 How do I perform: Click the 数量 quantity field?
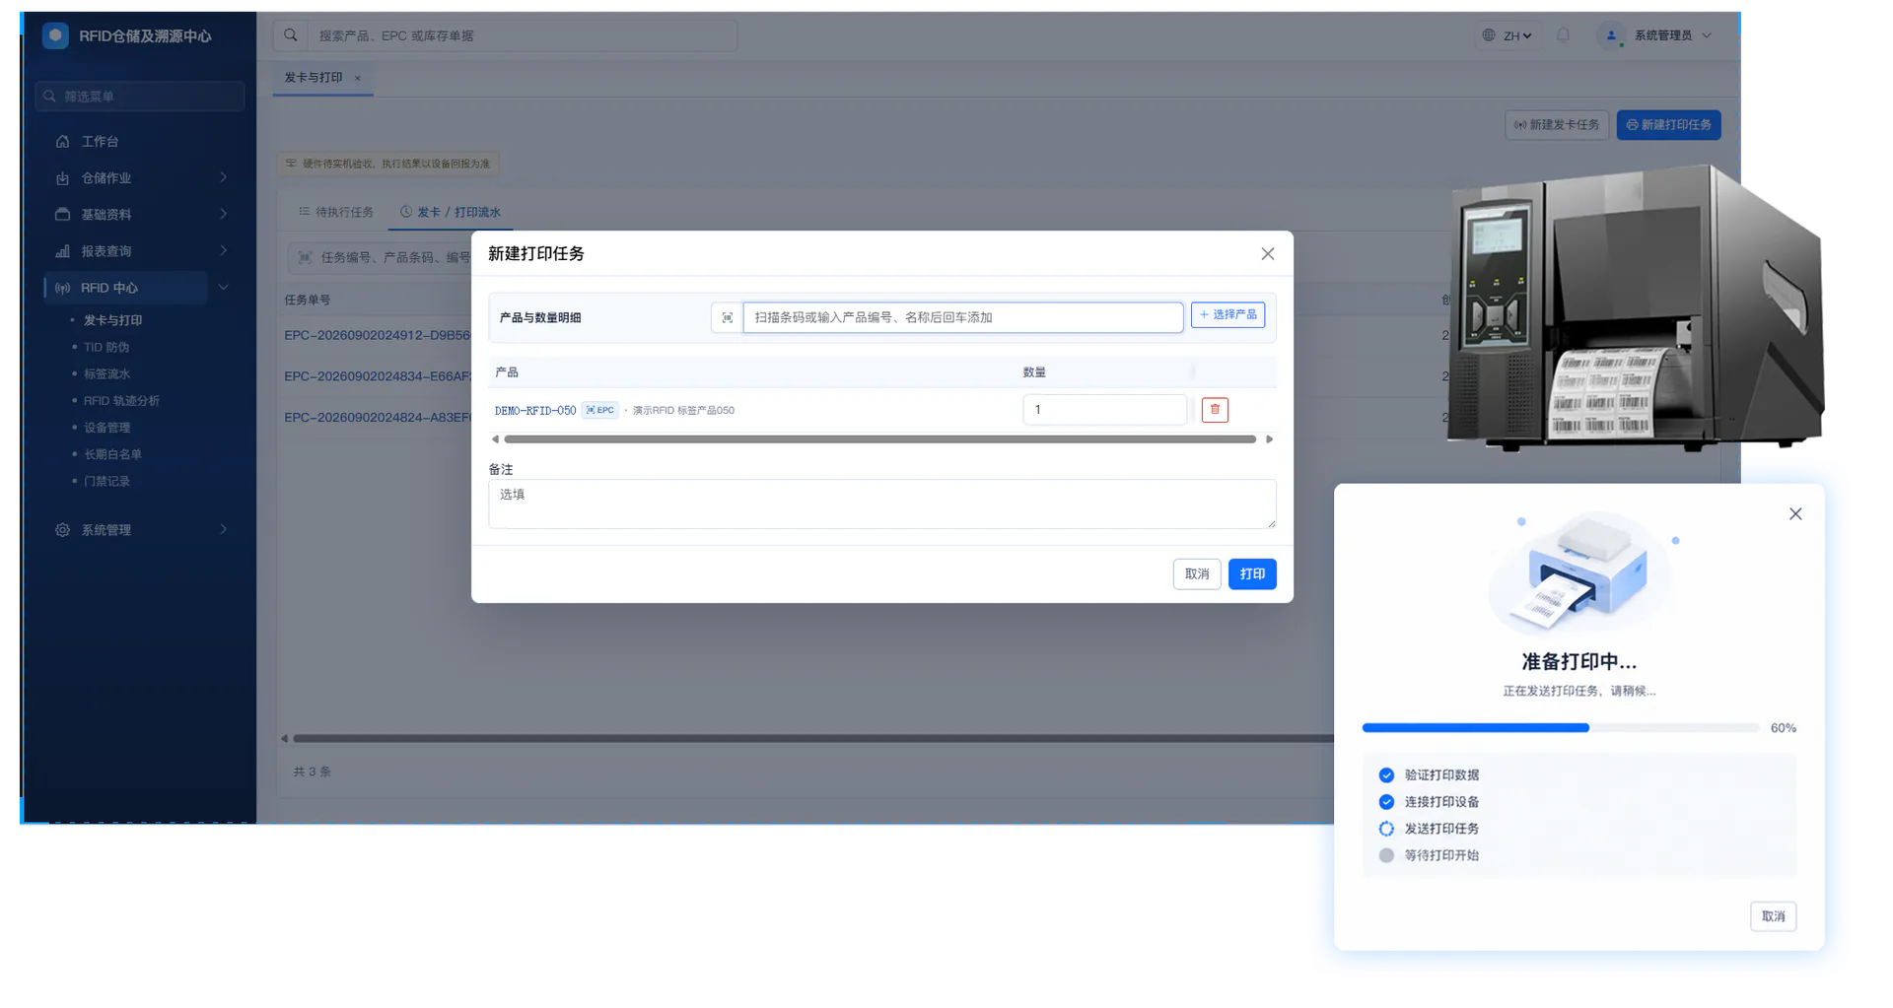[1104, 410]
